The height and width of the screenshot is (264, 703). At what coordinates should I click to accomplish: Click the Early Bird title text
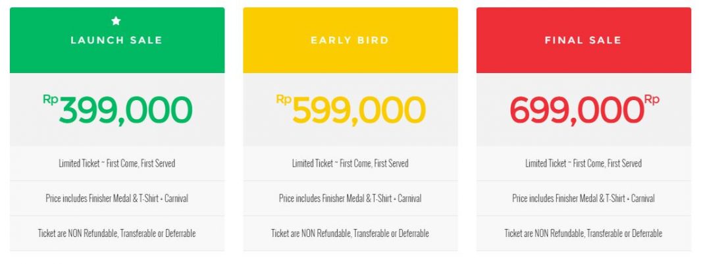pyautogui.click(x=350, y=40)
